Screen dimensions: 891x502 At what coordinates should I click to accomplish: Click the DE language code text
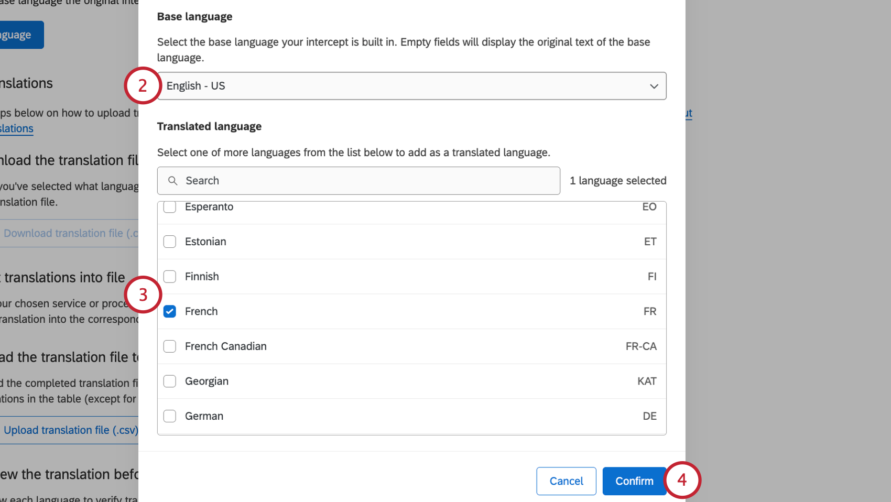(649, 416)
